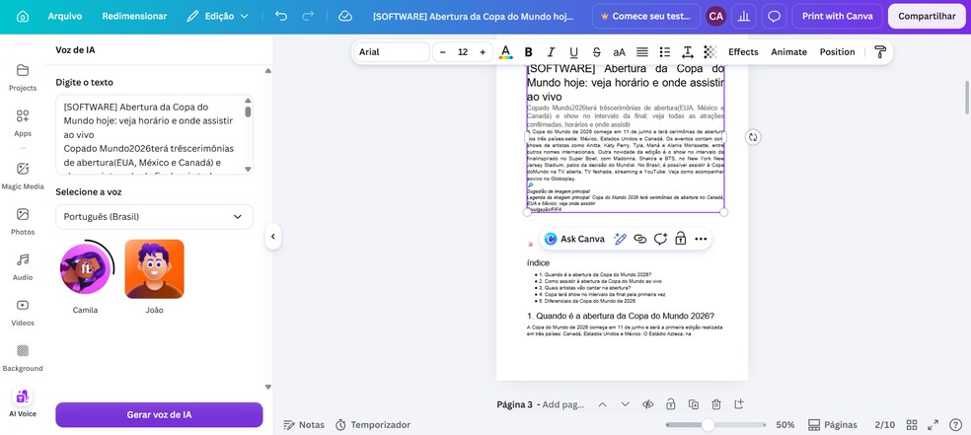Open the Animate options
This screenshot has height=435, width=971.
coord(789,52)
